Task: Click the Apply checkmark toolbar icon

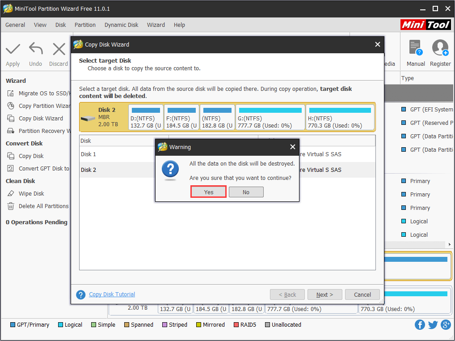Action: coord(13,49)
